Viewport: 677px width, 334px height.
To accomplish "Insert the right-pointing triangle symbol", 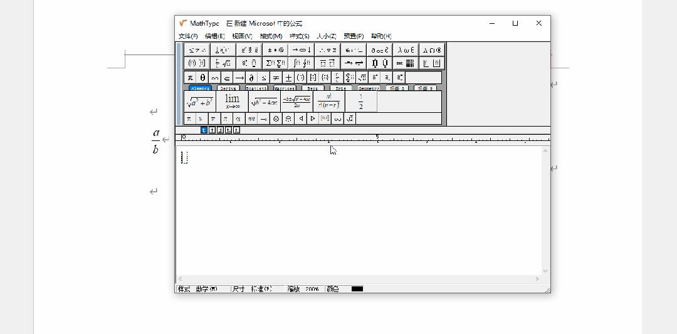I will point(313,118).
